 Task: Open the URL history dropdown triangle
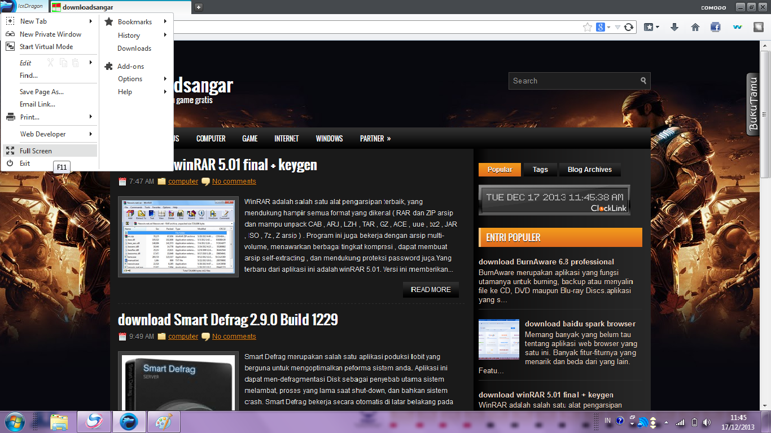[618, 27]
